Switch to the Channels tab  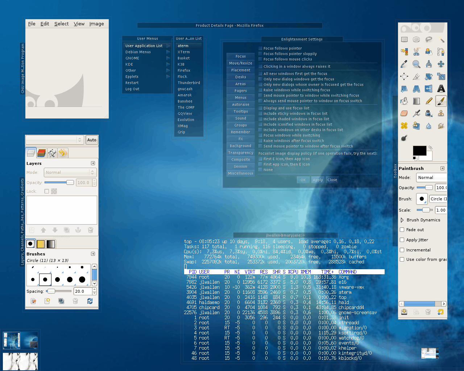tap(41, 153)
